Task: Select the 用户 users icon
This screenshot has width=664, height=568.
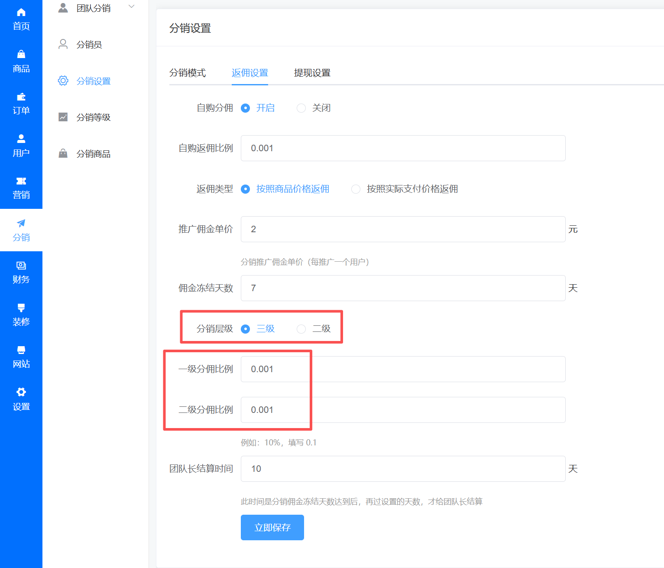Action: click(x=21, y=144)
